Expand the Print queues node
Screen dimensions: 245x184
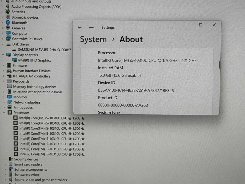click(4, 107)
